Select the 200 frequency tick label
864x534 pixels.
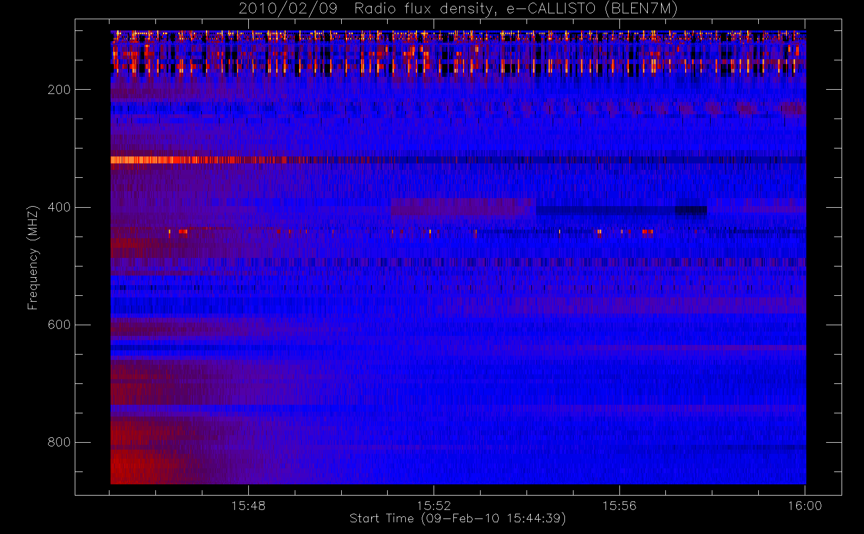(x=59, y=90)
